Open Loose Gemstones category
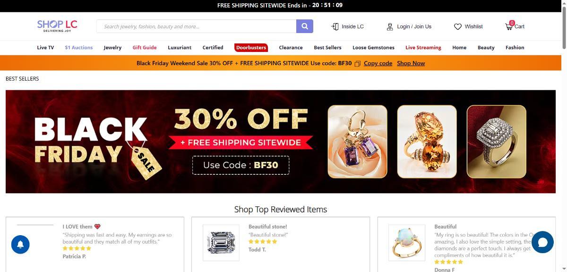 click(x=373, y=47)
